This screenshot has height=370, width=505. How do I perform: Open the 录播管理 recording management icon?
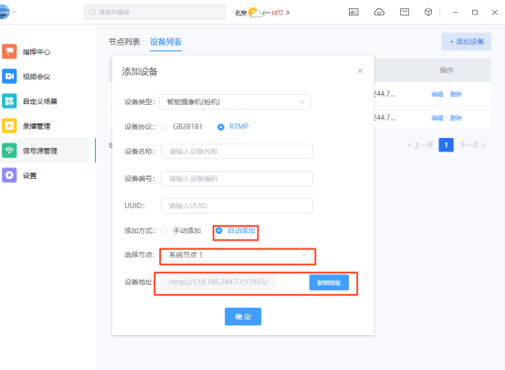[9, 126]
